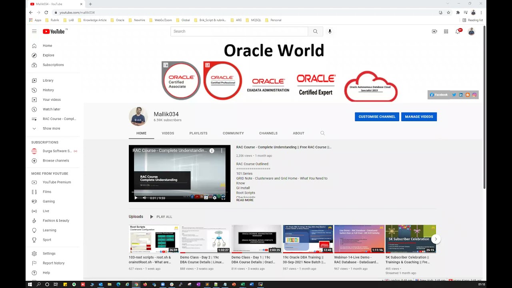
Task: Open the Instagram icon on the banner
Action: [x=474, y=95]
